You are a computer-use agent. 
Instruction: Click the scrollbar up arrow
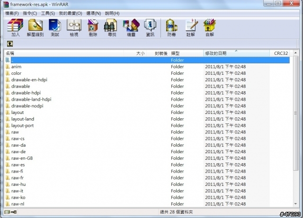pyautogui.click(x=295, y=53)
